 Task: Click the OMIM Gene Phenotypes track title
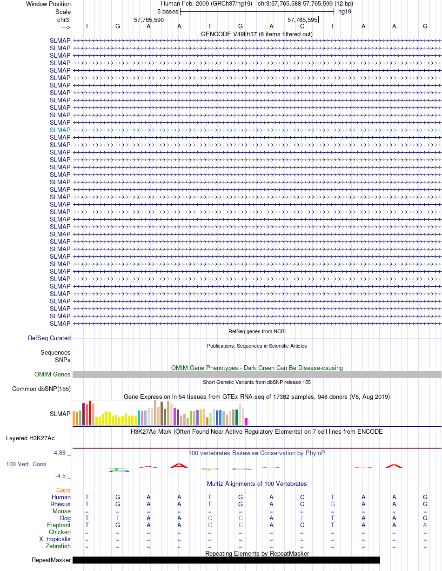tap(257, 368)
